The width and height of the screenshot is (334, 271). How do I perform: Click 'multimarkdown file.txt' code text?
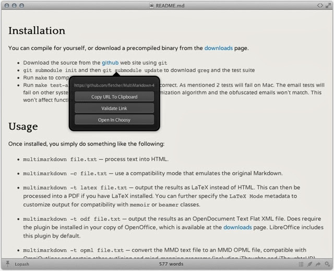tap(60, 159)
